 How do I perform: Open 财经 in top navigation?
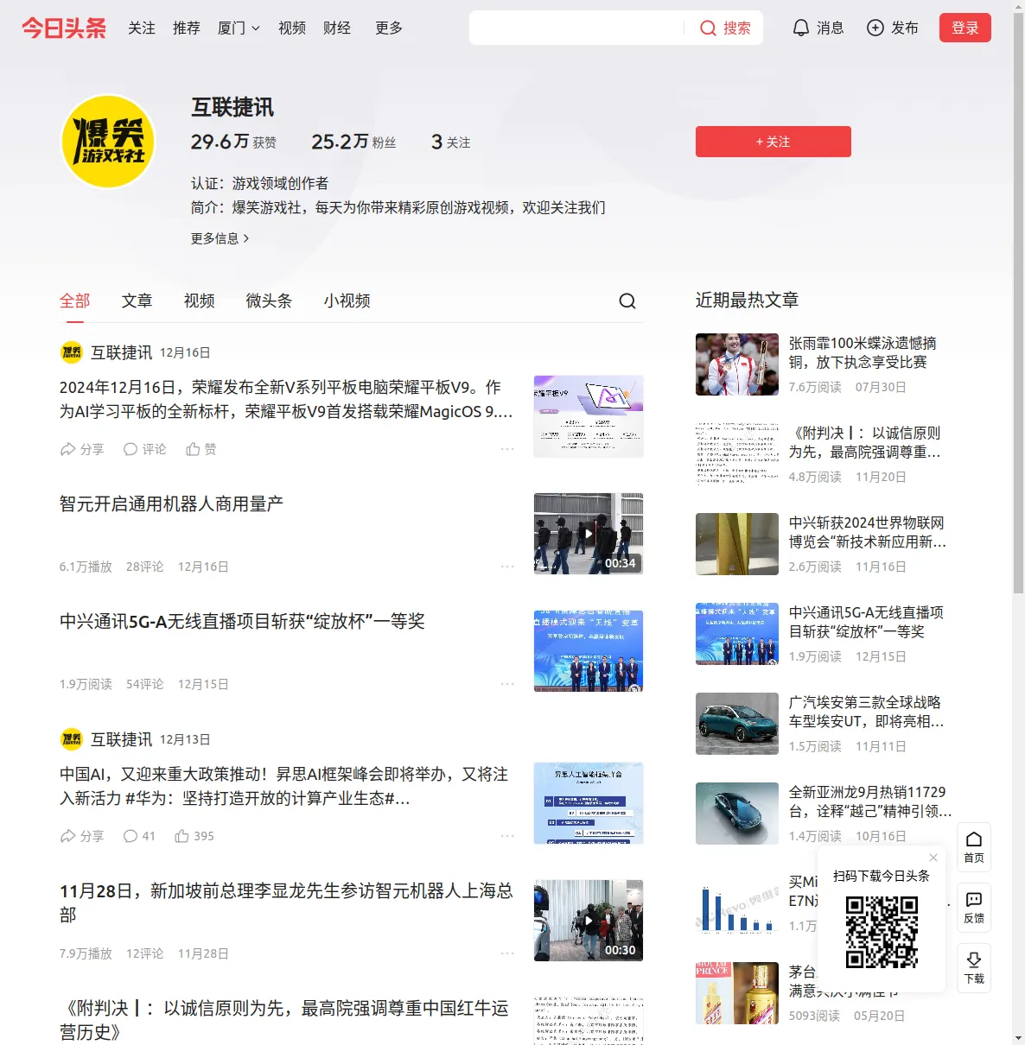pyautogui.click(x=337, y=28)
